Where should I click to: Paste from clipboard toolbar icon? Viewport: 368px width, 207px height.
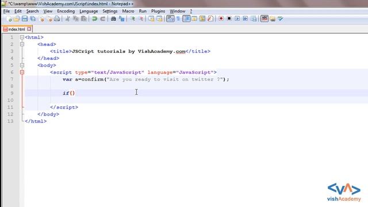tap(83, 19)
